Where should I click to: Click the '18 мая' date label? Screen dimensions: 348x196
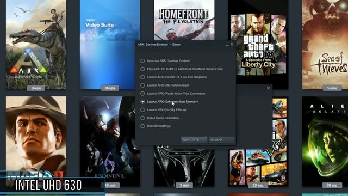pyautogui.click(x=110, y=185)
